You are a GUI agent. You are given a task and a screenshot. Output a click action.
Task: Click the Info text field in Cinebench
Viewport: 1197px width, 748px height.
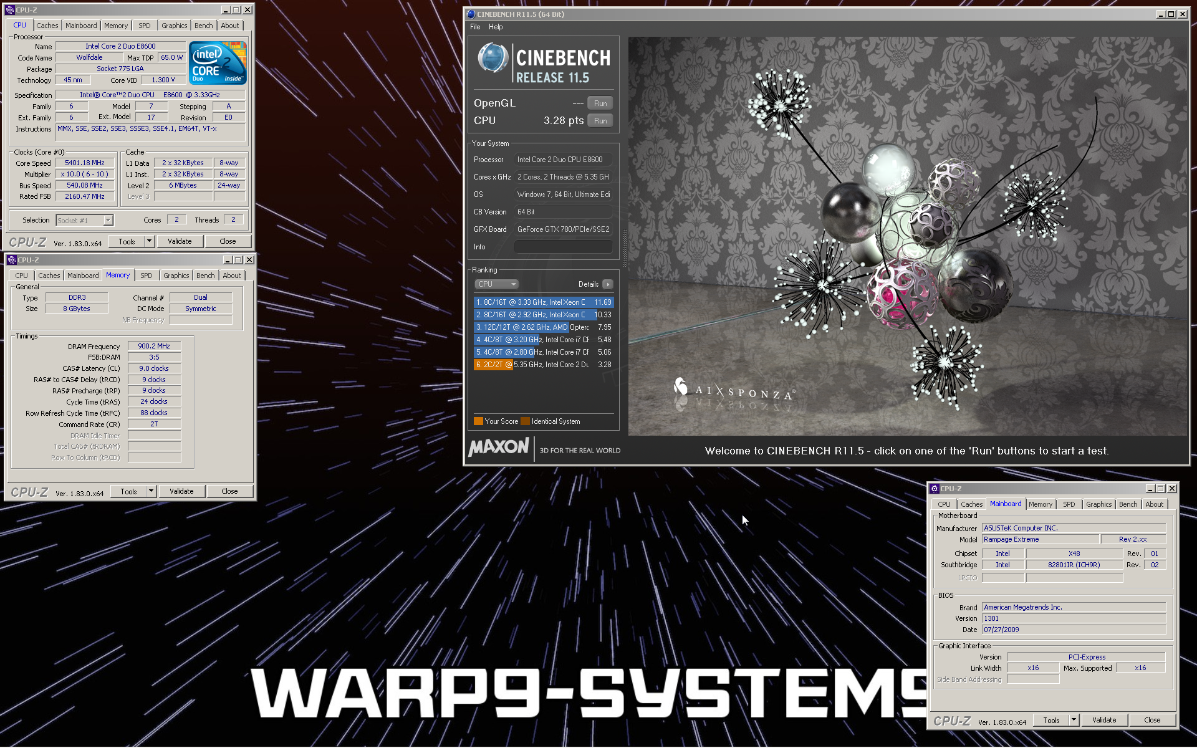[563, 247]
